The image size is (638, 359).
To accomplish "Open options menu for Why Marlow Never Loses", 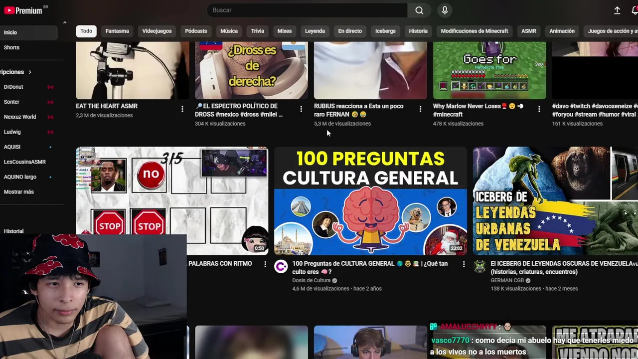I will tap(539, 109).
